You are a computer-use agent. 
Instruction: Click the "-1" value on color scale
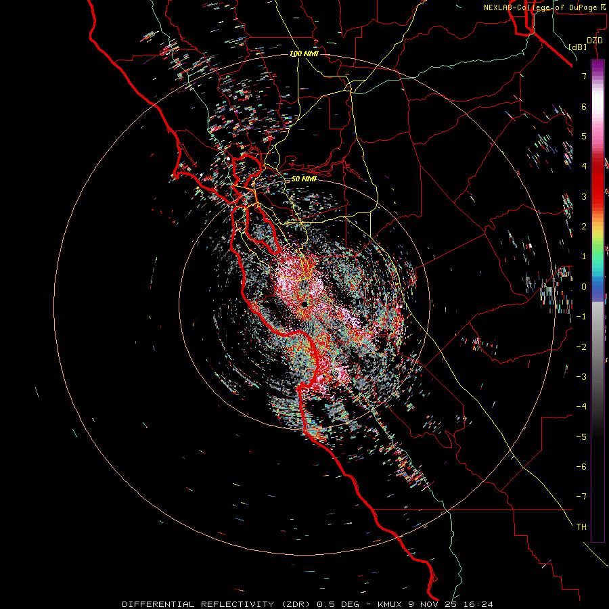[x=581, y=317]
